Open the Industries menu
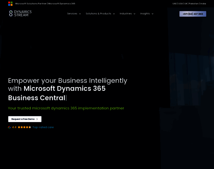This screenshot has width=214, height=169. pyautogui.click(x=126, y=14)
